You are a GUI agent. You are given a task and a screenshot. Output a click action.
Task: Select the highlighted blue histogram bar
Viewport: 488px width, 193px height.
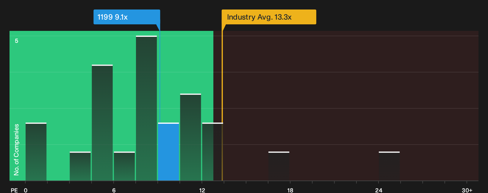168,152
